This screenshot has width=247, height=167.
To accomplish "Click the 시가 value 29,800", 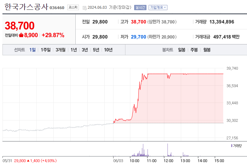I will click(100, 37).
